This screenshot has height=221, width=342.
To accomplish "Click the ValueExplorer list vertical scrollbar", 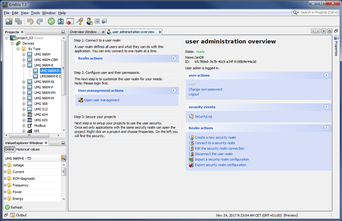I will [x=64, y=171].
